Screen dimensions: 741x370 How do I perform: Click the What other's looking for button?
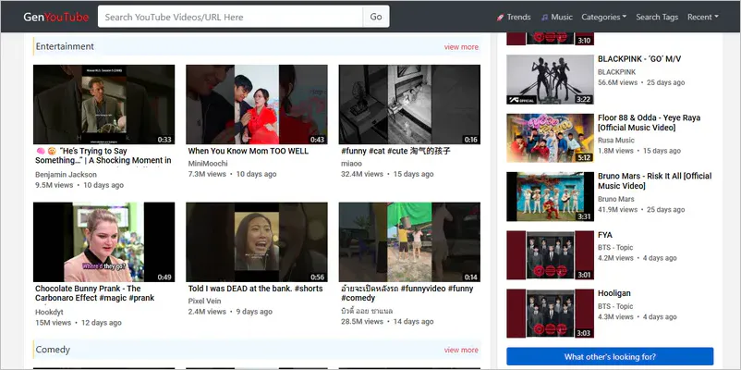(x=610, y=356)
